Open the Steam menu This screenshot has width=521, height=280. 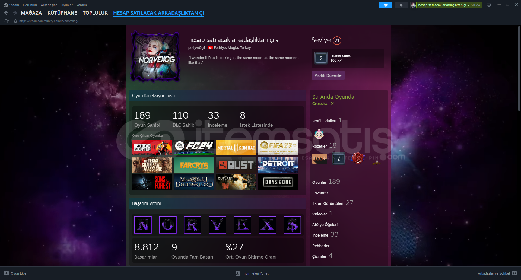14,5
